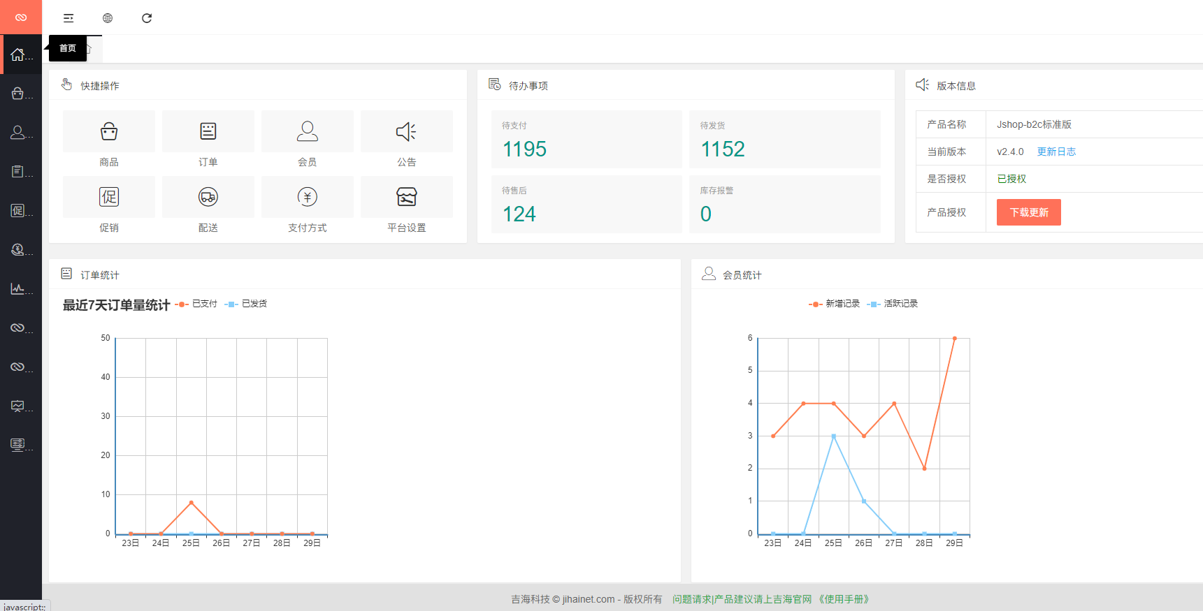Click the 25日 peak point on order chart
The image size is (1203, 611).
(191, 503)
